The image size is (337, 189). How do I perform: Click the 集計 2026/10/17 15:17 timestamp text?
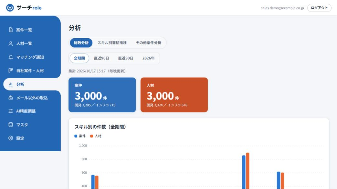point(97,71)
